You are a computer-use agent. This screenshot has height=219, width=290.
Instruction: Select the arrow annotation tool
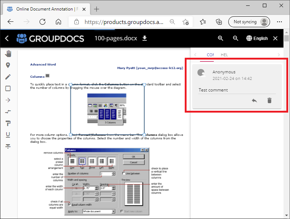(x=8, y=100)
